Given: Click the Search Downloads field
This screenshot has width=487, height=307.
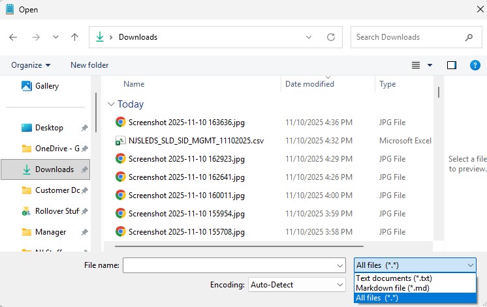Looking at the screenshot, I should [416, 37].
